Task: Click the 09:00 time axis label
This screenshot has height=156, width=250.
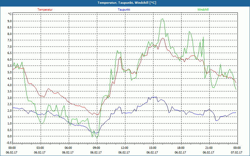Action: 97,148
